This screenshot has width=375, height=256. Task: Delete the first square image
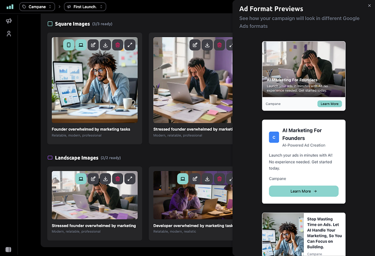117,45
